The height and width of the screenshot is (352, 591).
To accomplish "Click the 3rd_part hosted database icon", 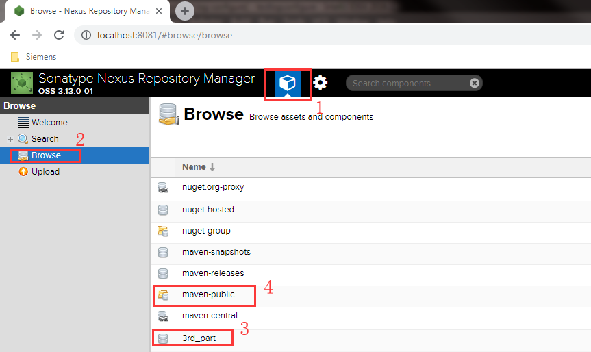I will coord(163,338).
